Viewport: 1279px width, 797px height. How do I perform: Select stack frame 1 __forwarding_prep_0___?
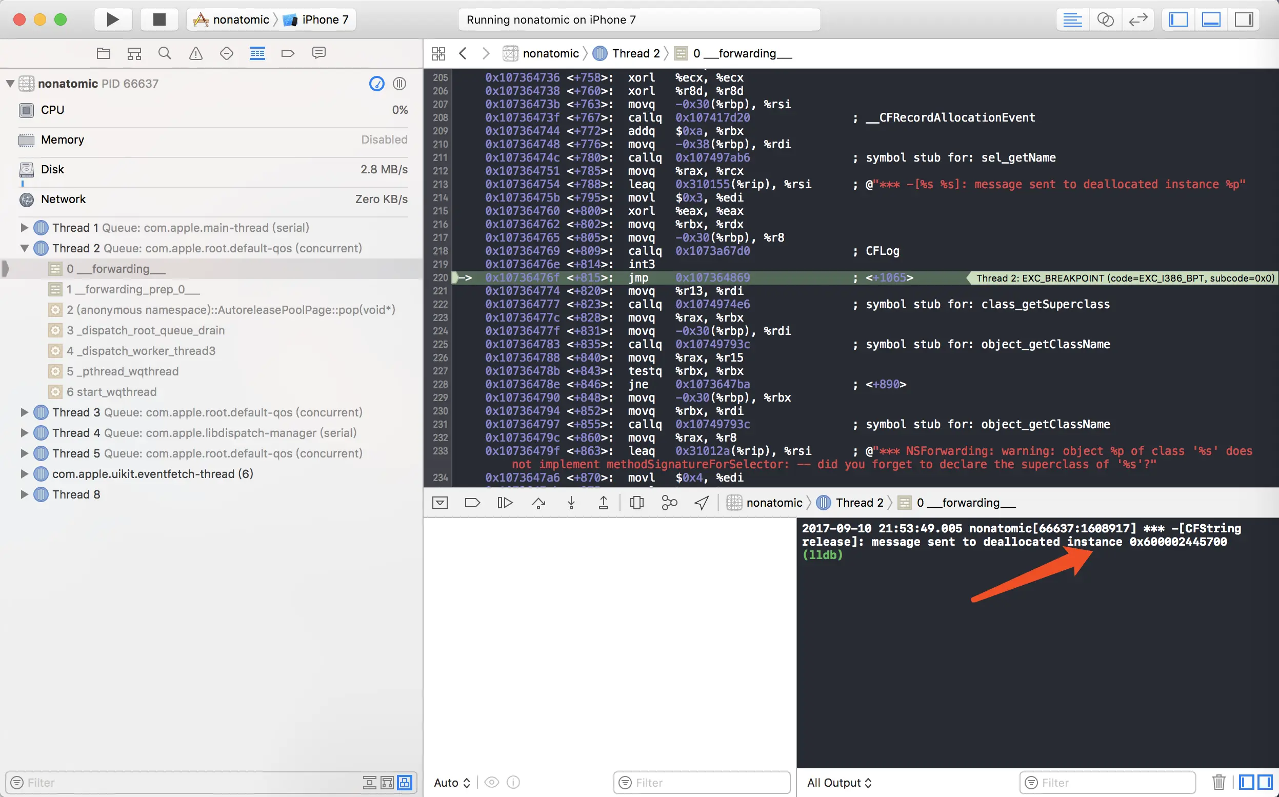[133, 289]
